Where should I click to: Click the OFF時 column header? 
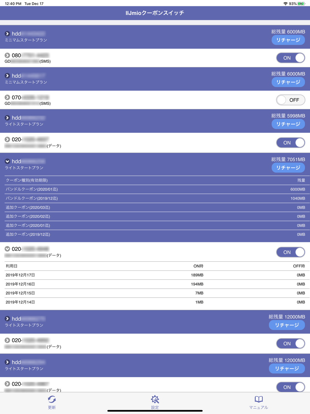click(299, 266)
